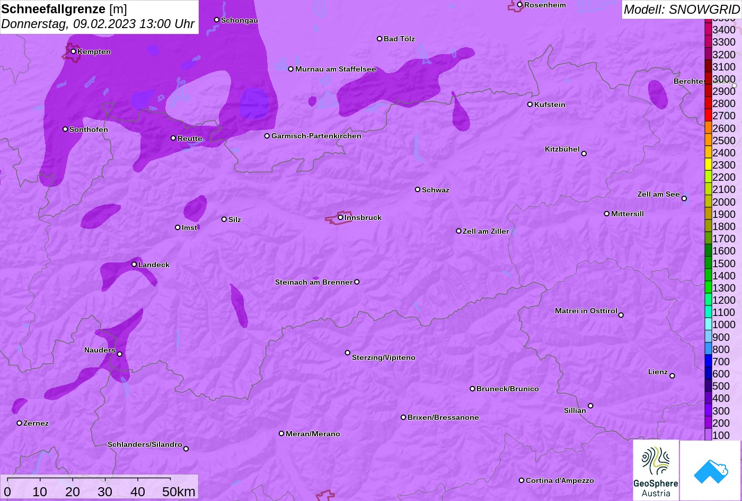Click the Bad Tölz marker dot
The width and height of the screenshot is (742, 501).
[379, 39]
